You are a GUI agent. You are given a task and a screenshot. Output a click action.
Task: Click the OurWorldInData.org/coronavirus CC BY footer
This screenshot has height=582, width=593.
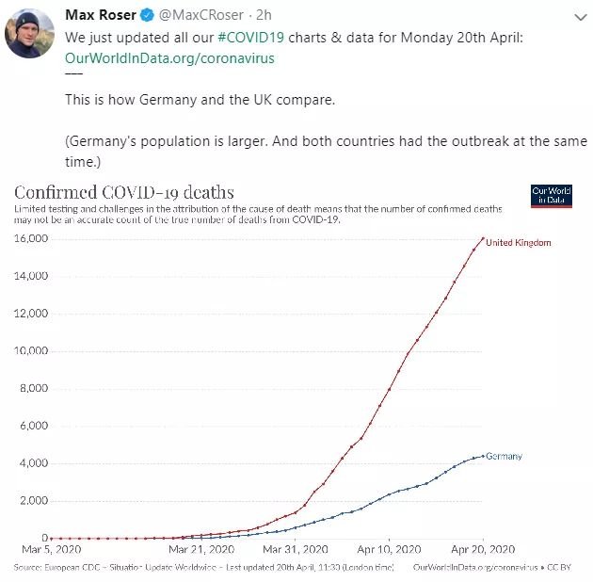coord(492,567)
